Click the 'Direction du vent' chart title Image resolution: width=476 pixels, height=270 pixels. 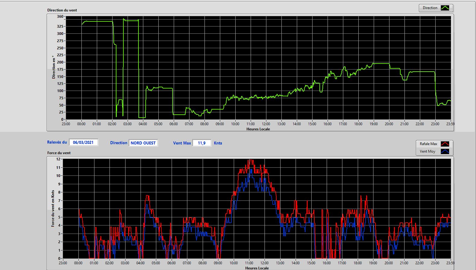(x=62, y=10)
